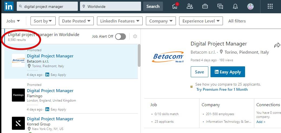Open the Experience Level filter
The height and width of the screenshot is (133, 281).
pyautogui.click(x=201, y=21)
